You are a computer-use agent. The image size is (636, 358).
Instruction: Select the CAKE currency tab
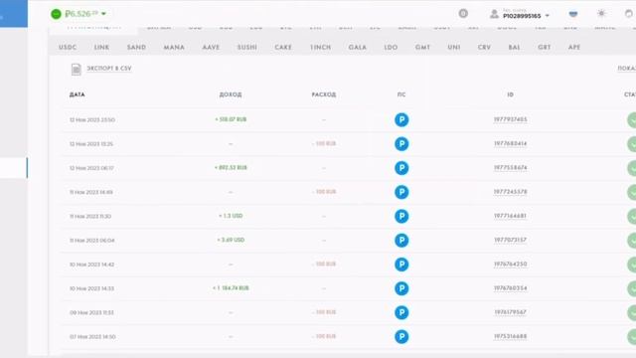point(283,47)
